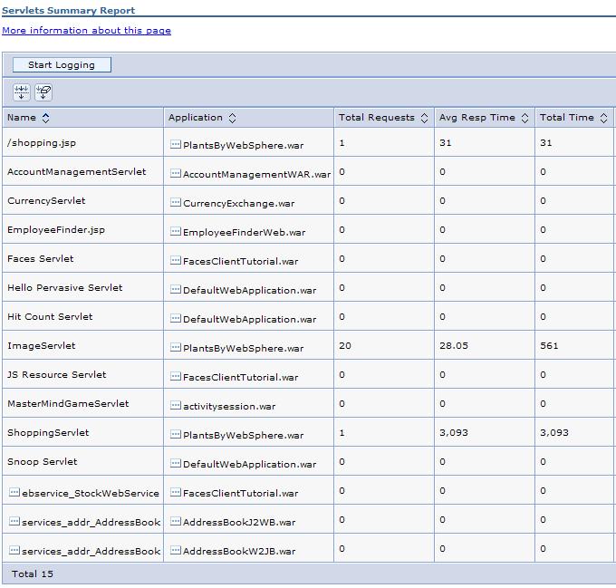Screen dimensions: 616x588
Task: Click icon beside DefaultWebApplication.war in Hit Count row
Action: coord(175,319)
